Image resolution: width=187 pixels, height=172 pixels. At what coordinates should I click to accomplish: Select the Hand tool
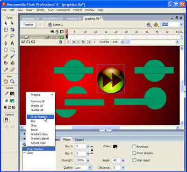click(x=6, y=81)
